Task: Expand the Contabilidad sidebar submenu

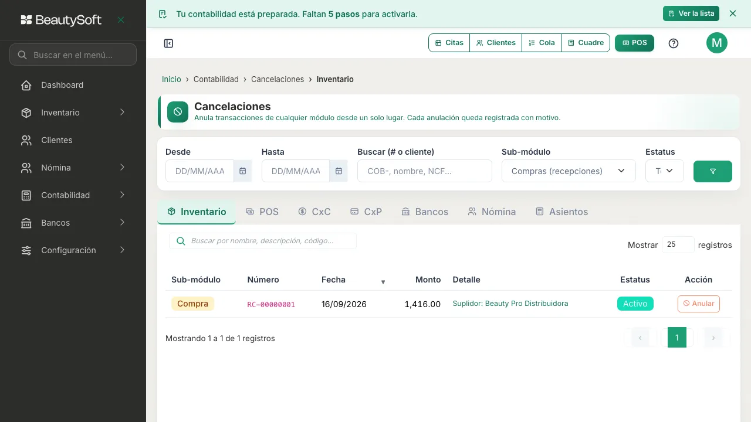Action: [x=73, y=195]
